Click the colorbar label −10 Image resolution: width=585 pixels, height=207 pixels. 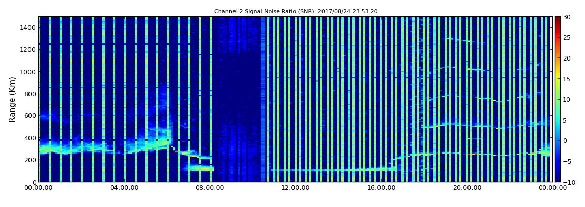click(568, 182)
